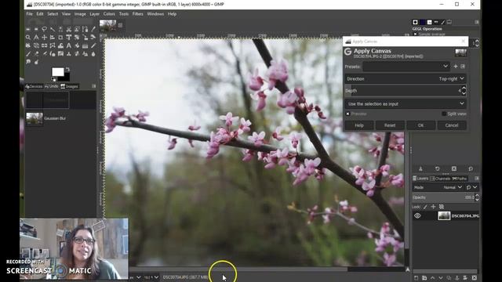This screenshot has height=282, width=502.
Task: Click the background black color swatch
Action: click(x=65, y=78)
